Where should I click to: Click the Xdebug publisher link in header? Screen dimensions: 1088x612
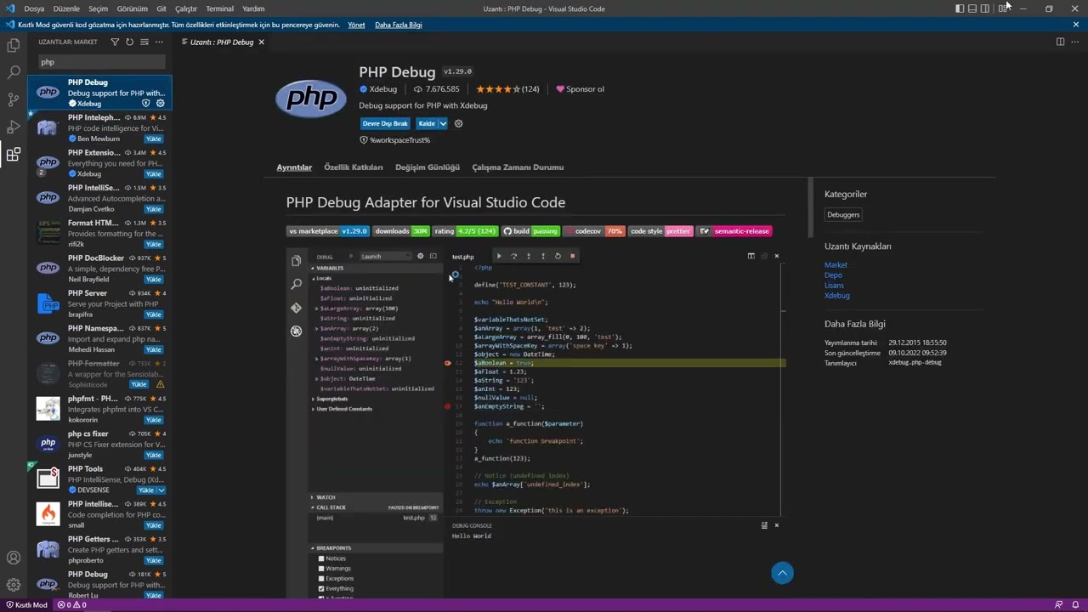point(378,89)
